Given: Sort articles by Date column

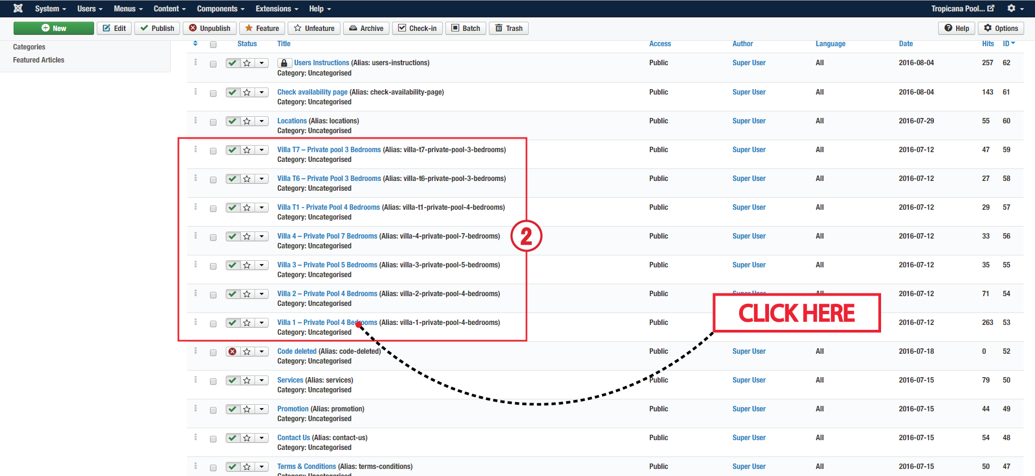Looking at the screenshot, I should [906, 43].
